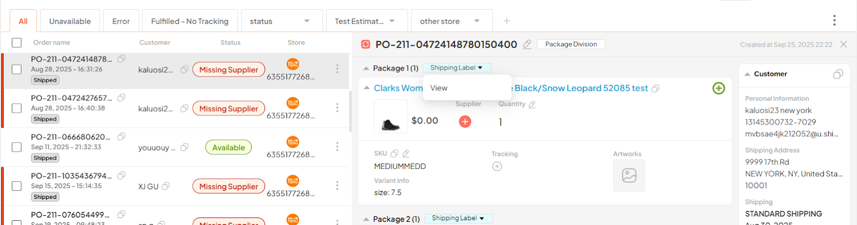Open the Clarks Women product title link
Screen dimensions: 857x225
coord(398,88)
